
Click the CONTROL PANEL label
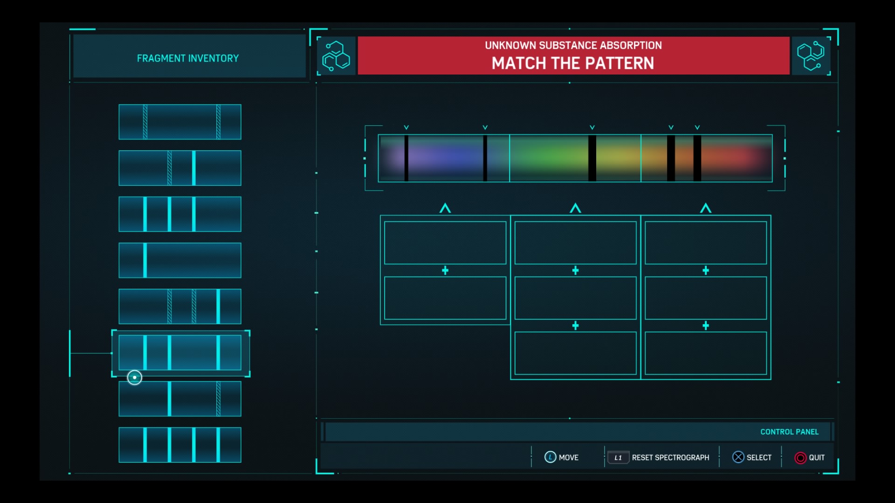pos(789,432)
